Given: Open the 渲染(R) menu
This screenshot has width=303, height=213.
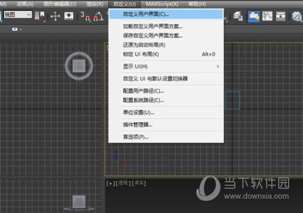Looking at the screenshot, I should pyautogui.click(x=95, y=4).
